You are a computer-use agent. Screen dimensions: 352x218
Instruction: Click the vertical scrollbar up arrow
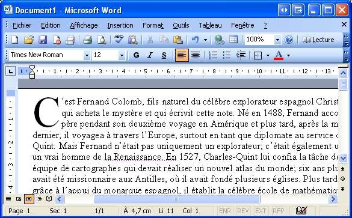click(x=343, y=73)
